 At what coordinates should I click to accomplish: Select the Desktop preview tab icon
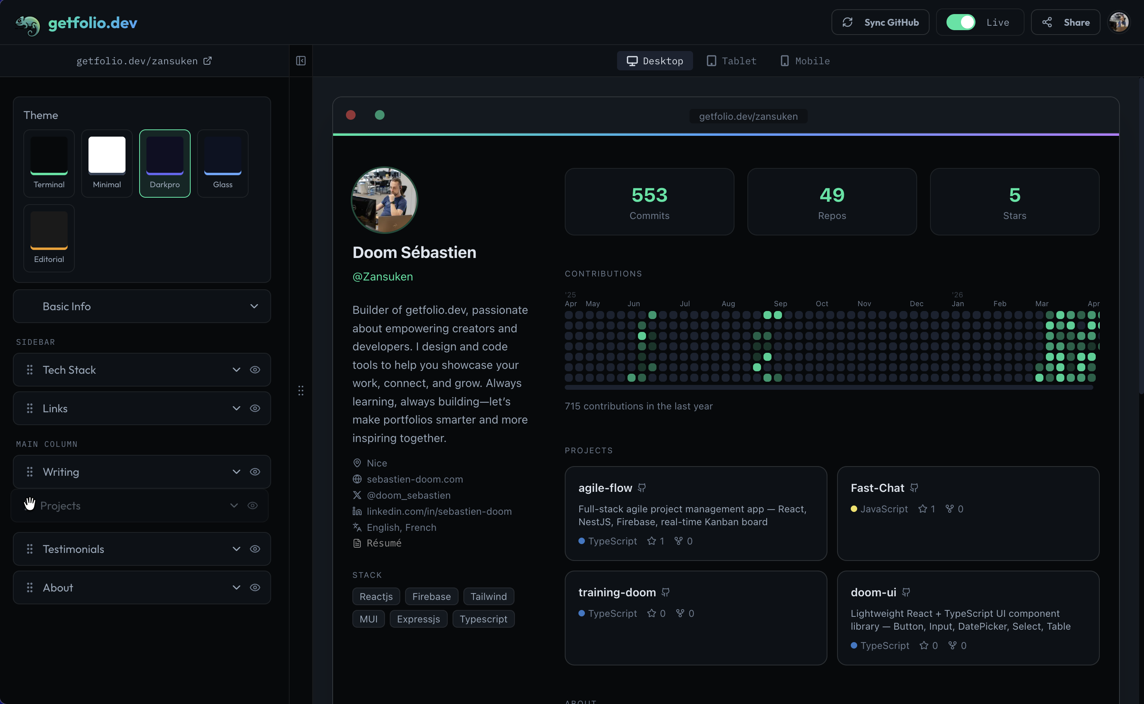coord(632,61)
